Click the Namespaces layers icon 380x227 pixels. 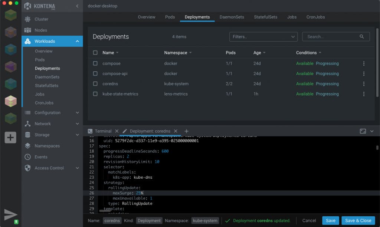(28, 146)
